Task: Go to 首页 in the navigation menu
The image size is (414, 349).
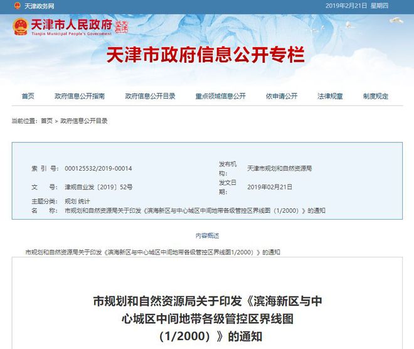Action: click(x=28, y=96)
